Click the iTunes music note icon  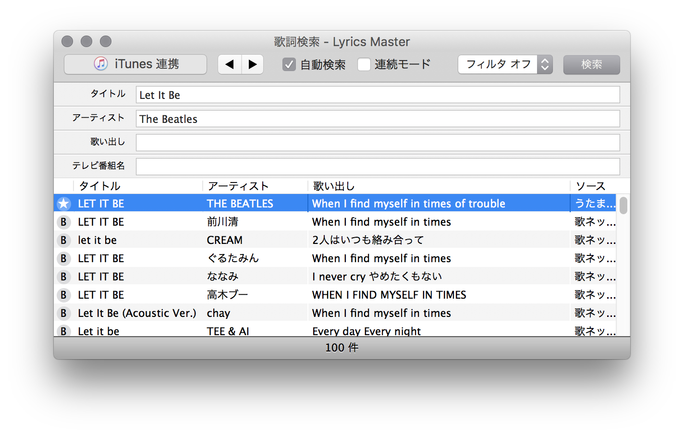[100, 64]
